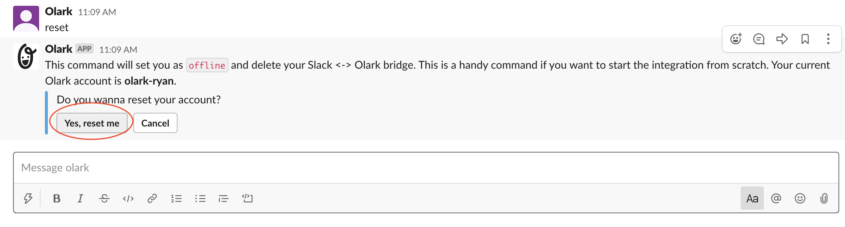Open the shortcuts lightning menu
The width and height of the screenshot is (845, 227).
point(29,198)
